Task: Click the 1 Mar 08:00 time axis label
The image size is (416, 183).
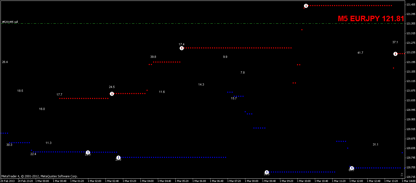Action: (x=252, y=181)
